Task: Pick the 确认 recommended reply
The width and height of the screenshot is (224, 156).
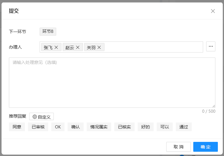Action: click(76, 127)
